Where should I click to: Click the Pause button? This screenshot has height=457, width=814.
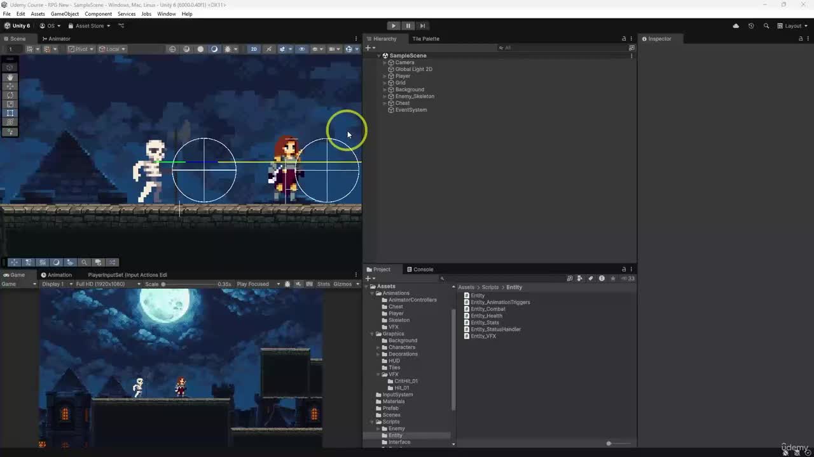click(x=408, y=26)
